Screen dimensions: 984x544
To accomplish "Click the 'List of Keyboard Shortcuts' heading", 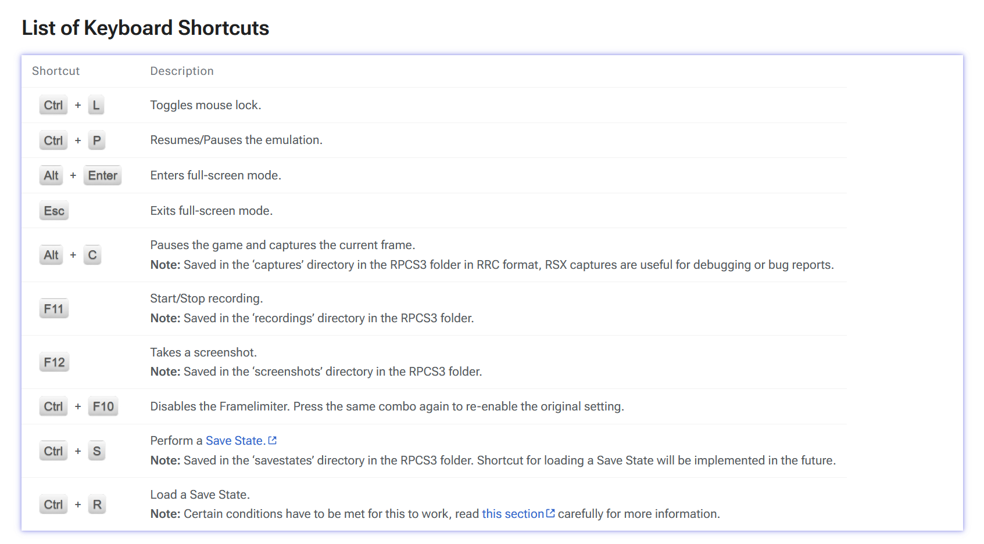I will click(x=145, y=28).
